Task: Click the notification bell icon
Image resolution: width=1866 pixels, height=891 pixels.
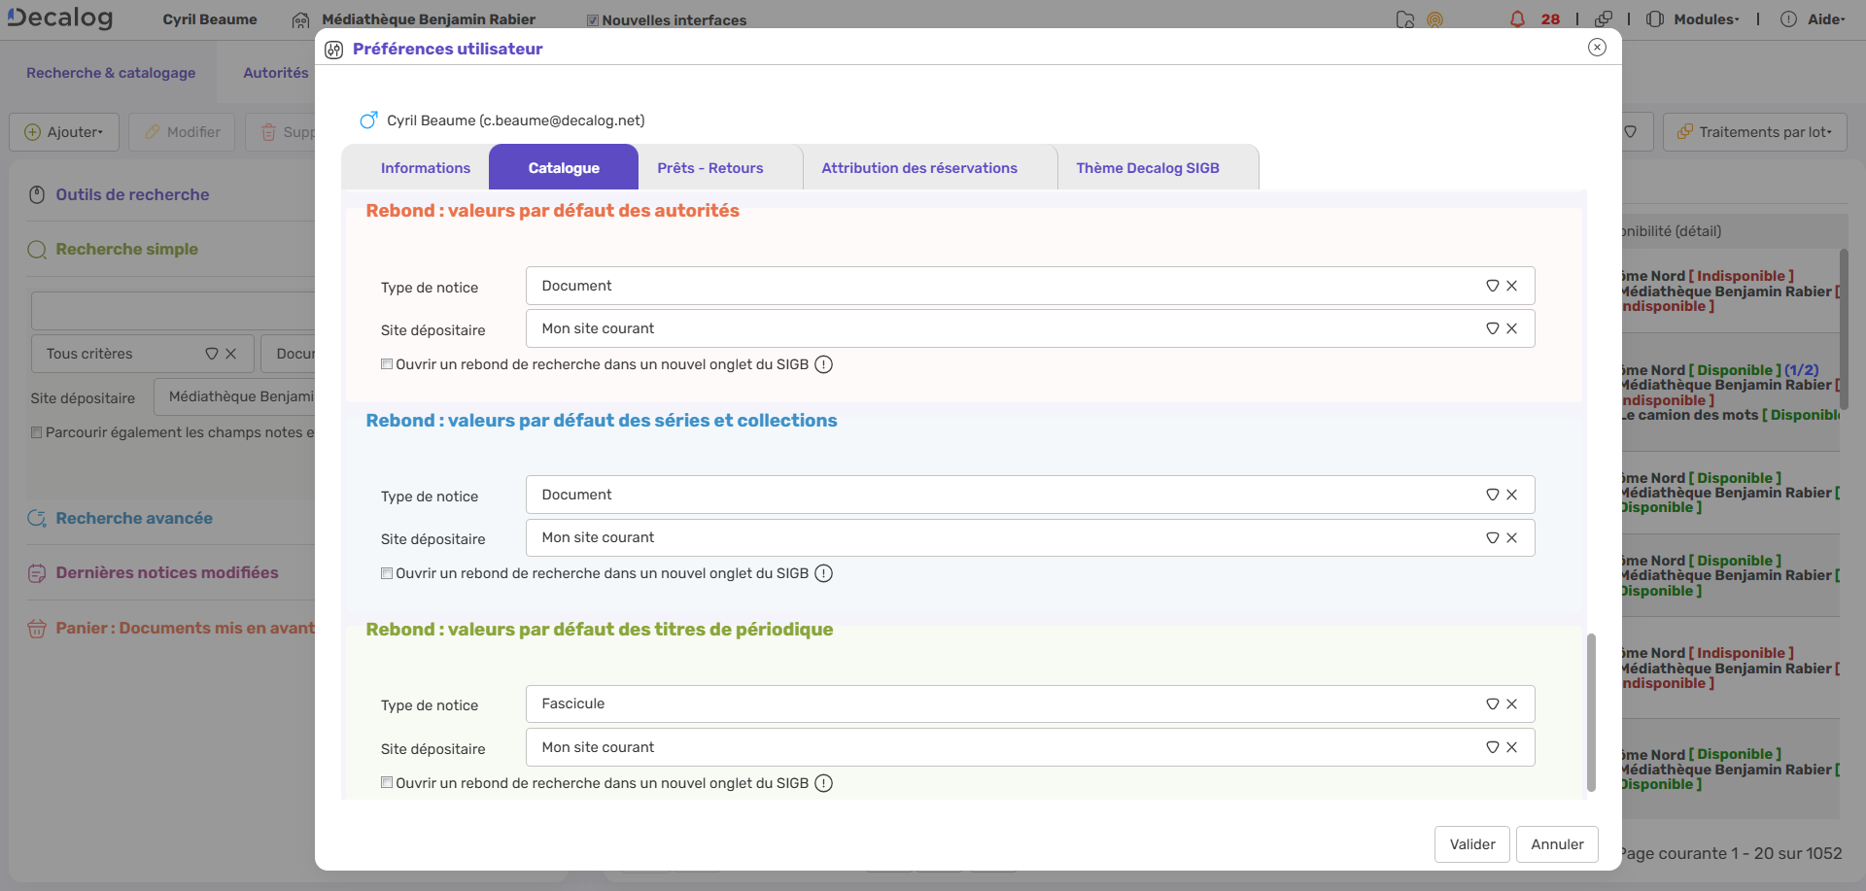Action: [x=1517, y=19]
